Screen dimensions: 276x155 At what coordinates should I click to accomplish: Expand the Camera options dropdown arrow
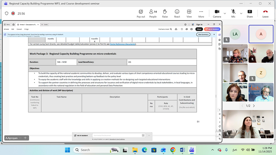(225, 13)
